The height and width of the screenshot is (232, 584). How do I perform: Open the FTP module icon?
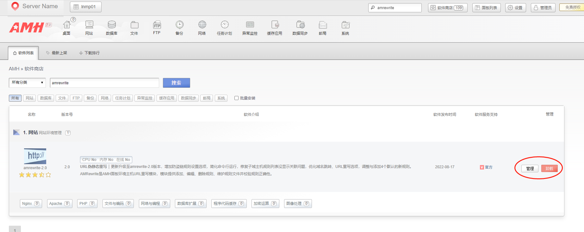click(x=157, y=28)
